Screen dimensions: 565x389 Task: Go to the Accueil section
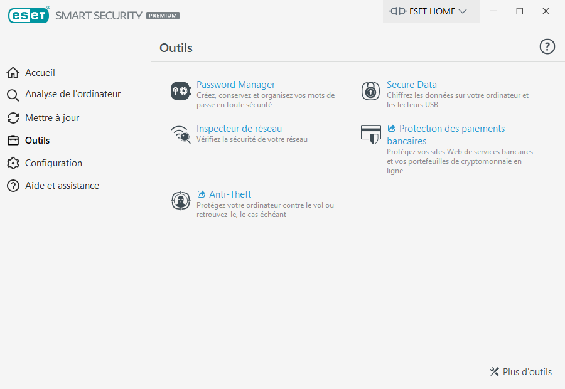40,73
